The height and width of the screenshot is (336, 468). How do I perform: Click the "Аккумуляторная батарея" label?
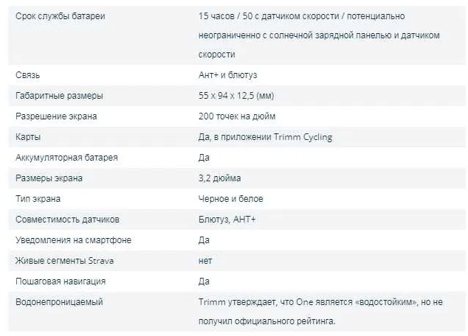[66, 158]
